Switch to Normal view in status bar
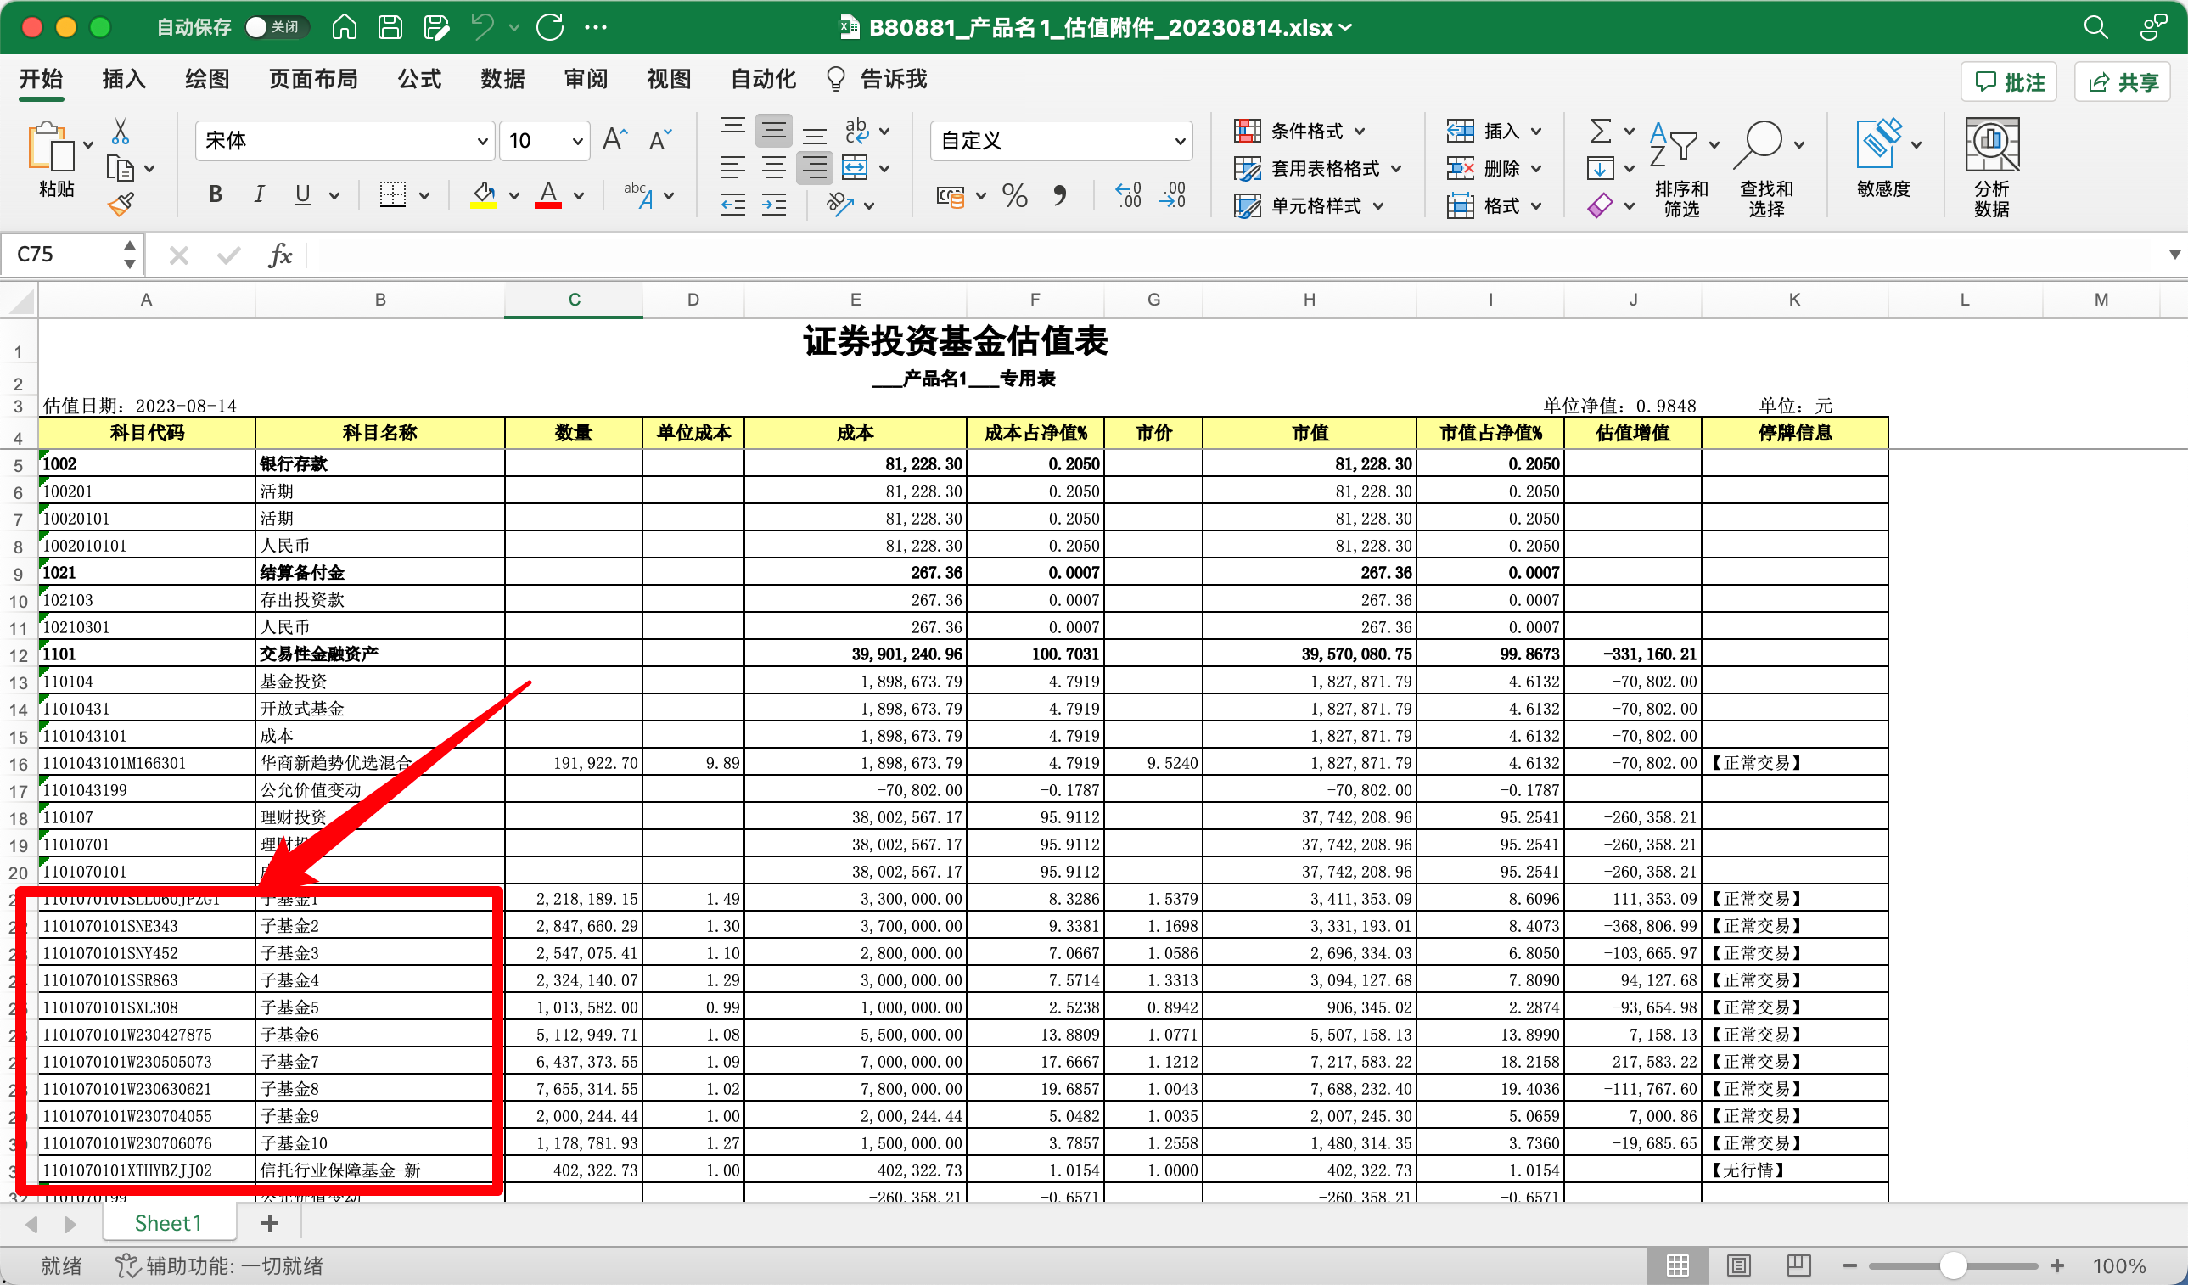2188x1285 pixels. point(1677,1265)
